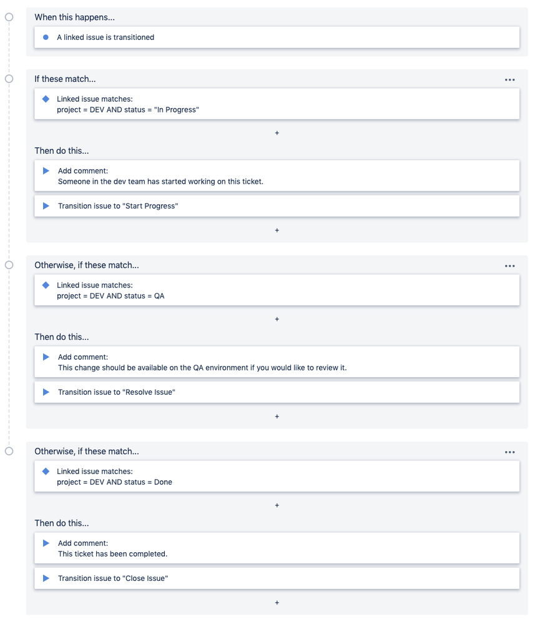Add action below 'Start Progress' transition
Image resolution: width=545 pixels, height=624 pixels.
pos(277,230)
